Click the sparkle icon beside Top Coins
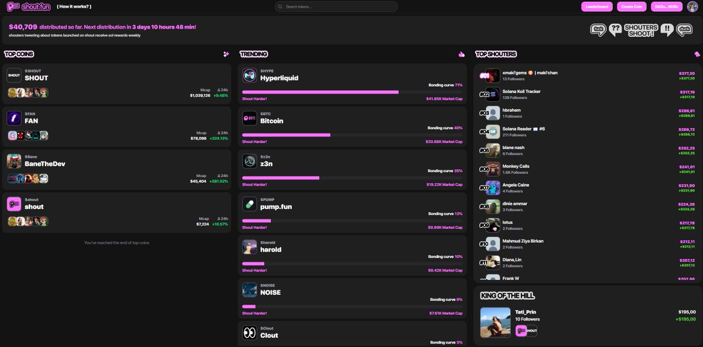Image resolution: width=703 pixels, height=347 pixels. point(226,54)
